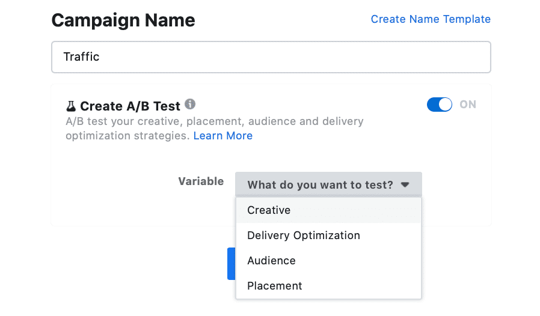Open the info tooltip beside Create A/B Test
The image size is (540, 316).
click(190, 104)
